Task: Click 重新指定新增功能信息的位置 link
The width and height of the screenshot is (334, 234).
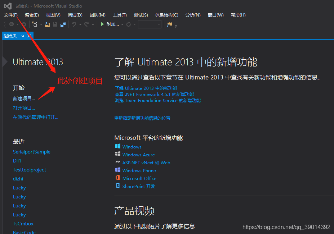Action: [x=142, y=118]
